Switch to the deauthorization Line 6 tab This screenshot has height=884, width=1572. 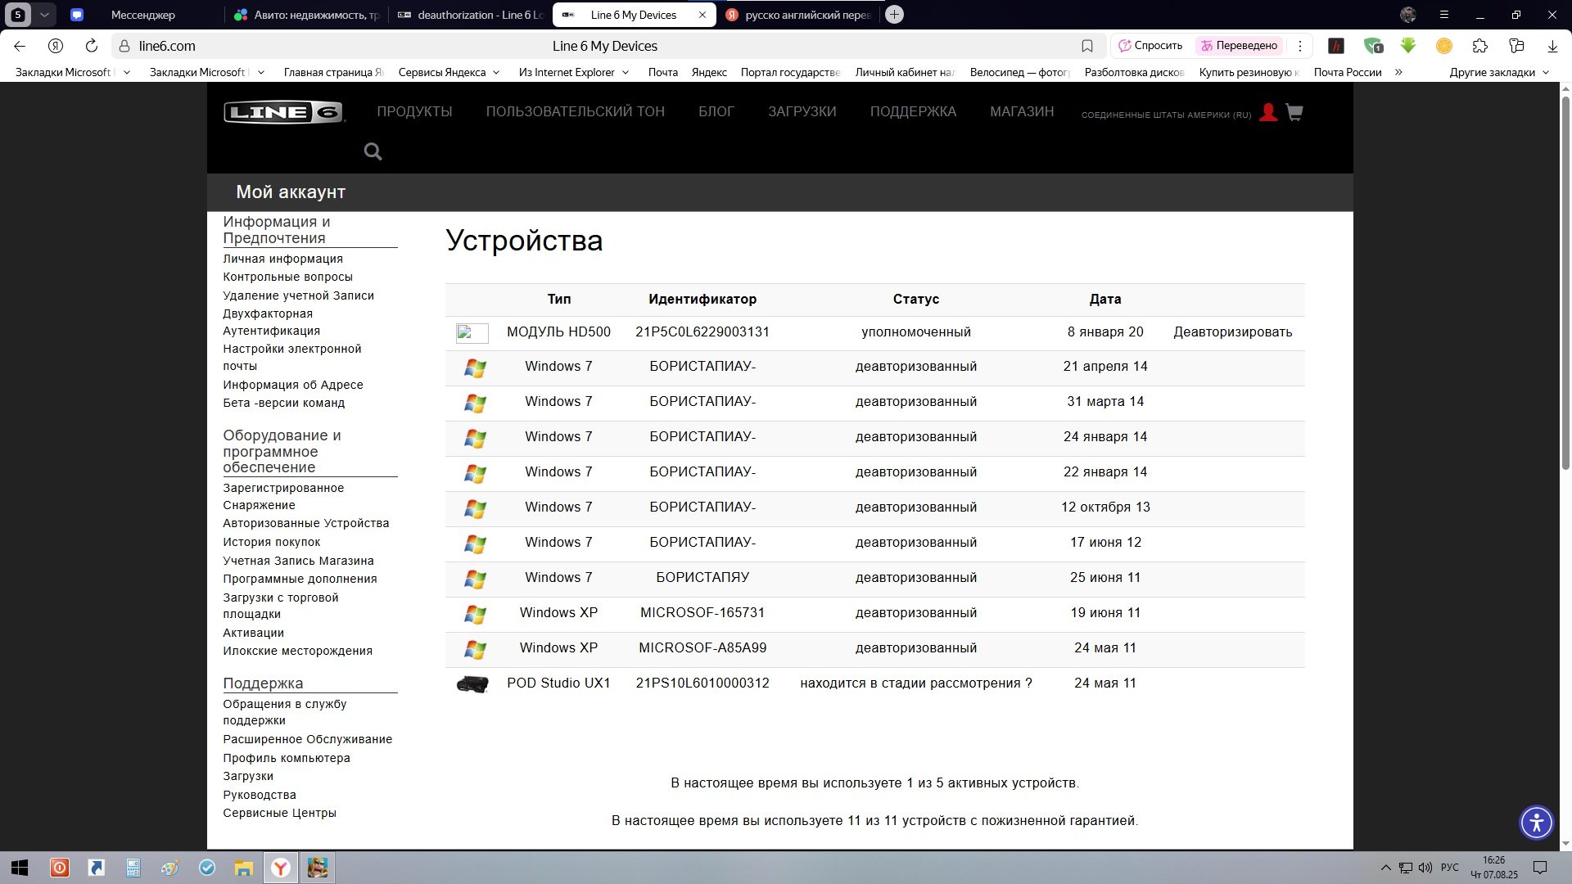click(x=470, y=15)
